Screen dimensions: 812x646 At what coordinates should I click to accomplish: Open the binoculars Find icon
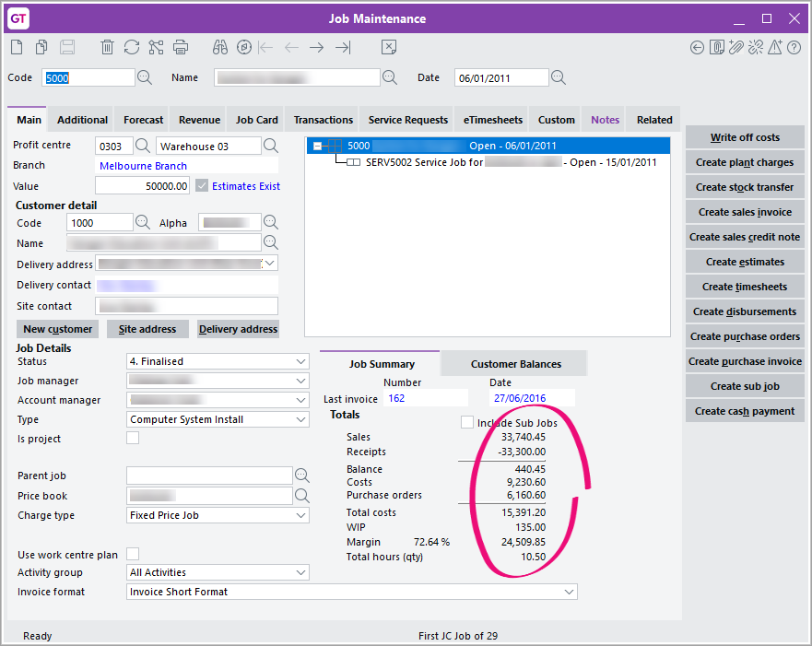[219, 47]
